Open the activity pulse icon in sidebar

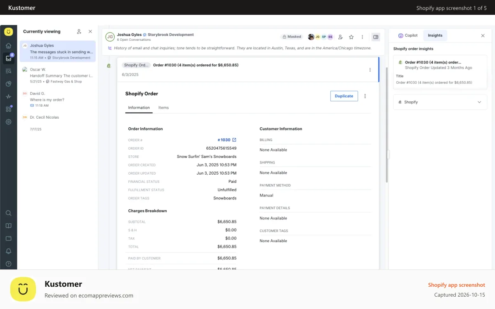8,96
